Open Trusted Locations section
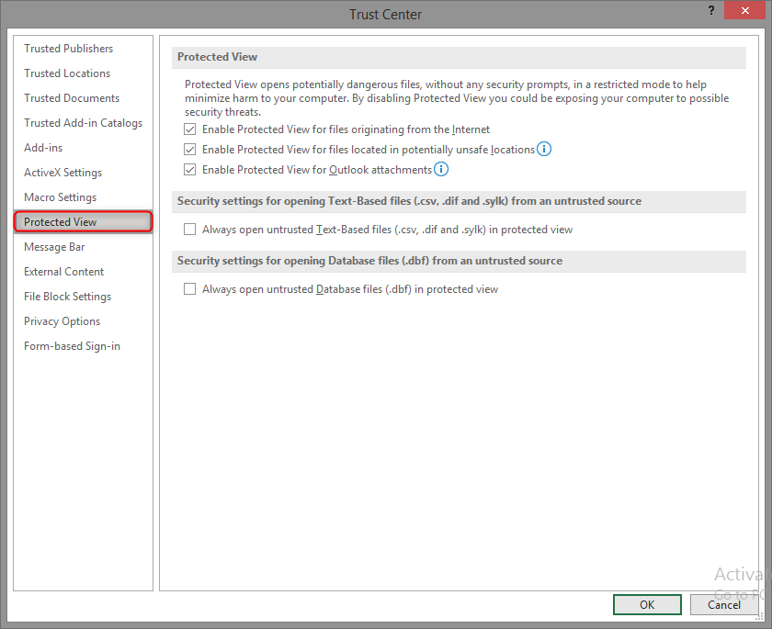This screenshot has width=772, height=629. (67, 73)
